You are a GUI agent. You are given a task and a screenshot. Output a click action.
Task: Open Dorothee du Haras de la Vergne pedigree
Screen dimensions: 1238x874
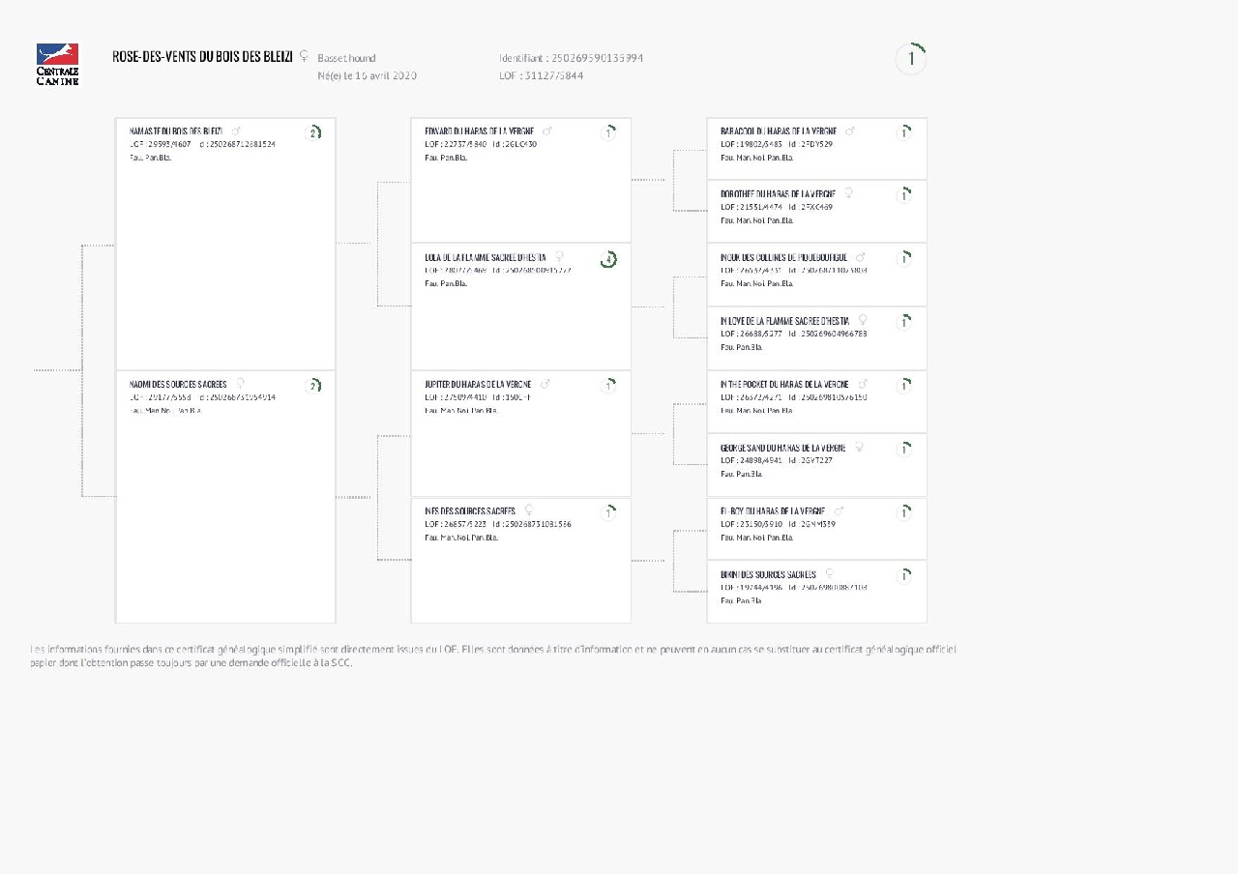(x=778, y=193)
